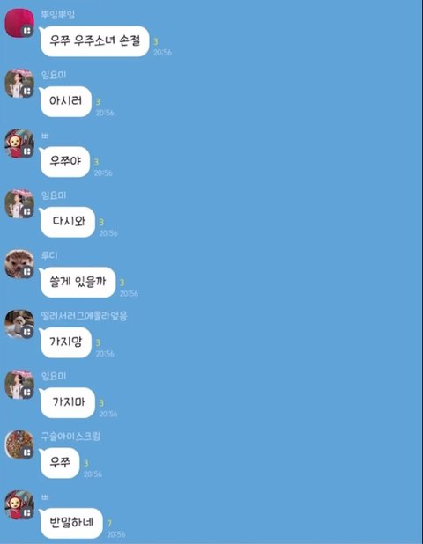Tap the 아시러 chat bubble

pyautogui.click(x=65, y=101)
